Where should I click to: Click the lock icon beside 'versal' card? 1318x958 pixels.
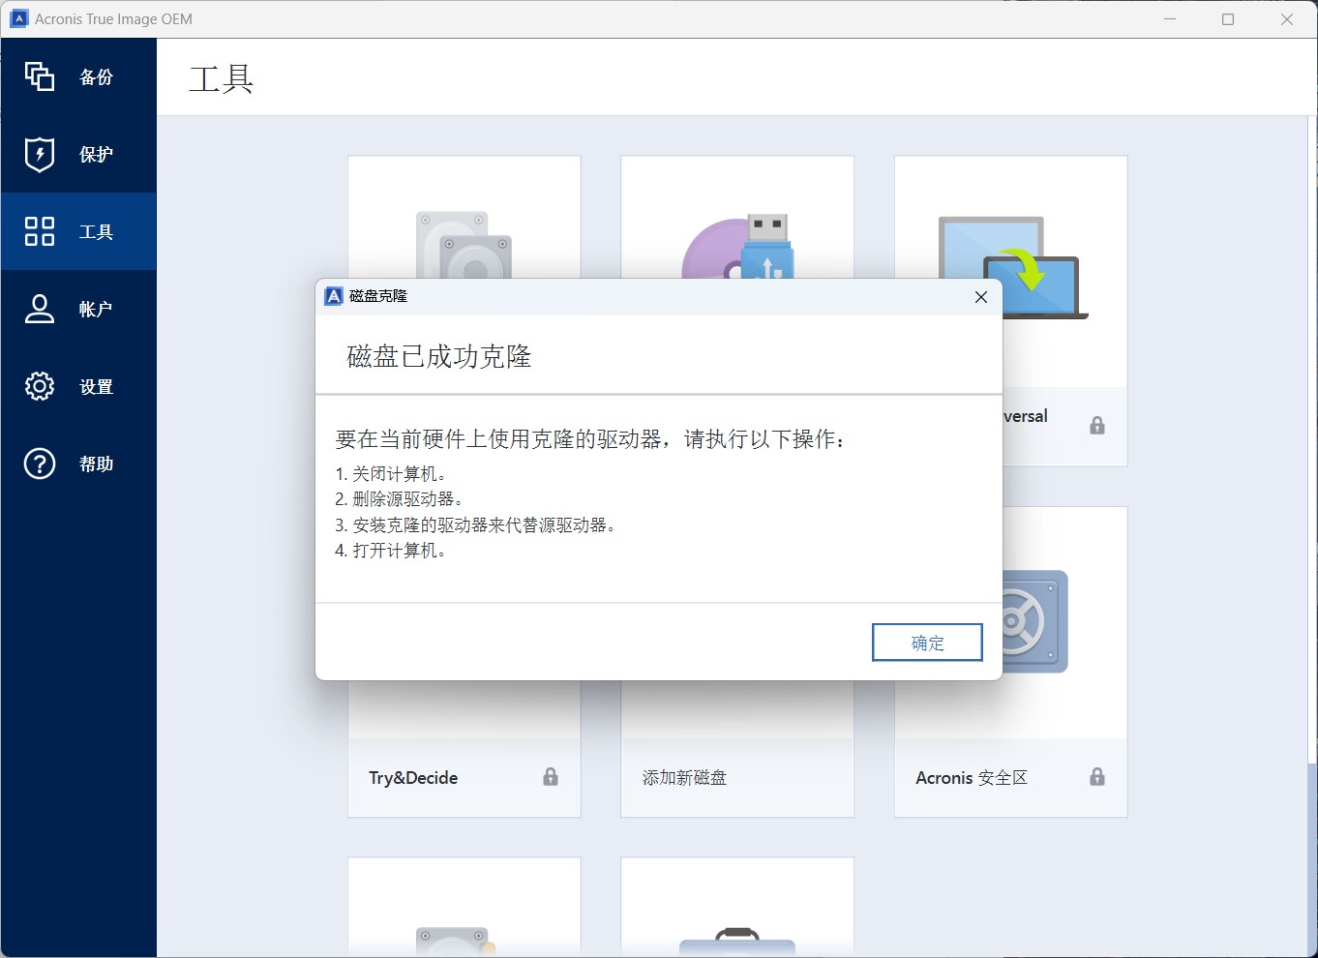pos(1097,425)
